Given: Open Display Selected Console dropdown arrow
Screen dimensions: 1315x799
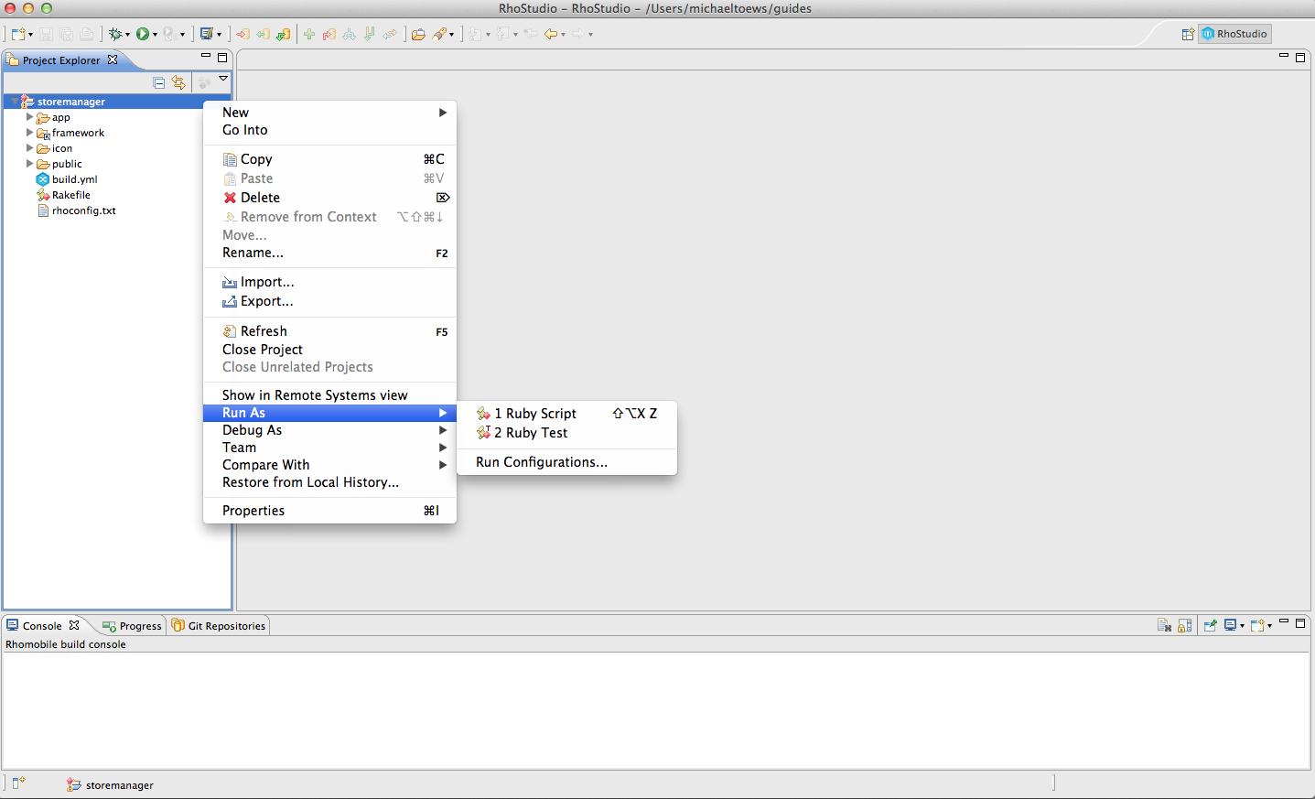Looking at the screenshot, I should point(1242,626).
